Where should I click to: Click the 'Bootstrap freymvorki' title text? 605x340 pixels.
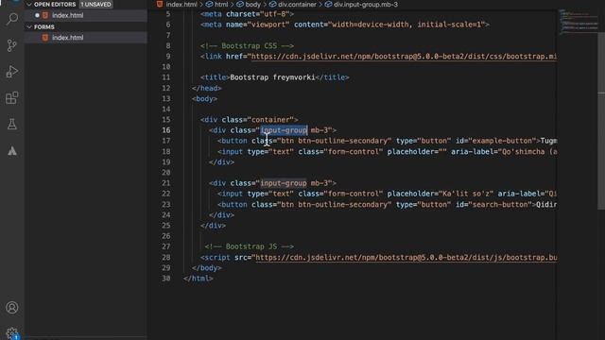tap(272, 77)
